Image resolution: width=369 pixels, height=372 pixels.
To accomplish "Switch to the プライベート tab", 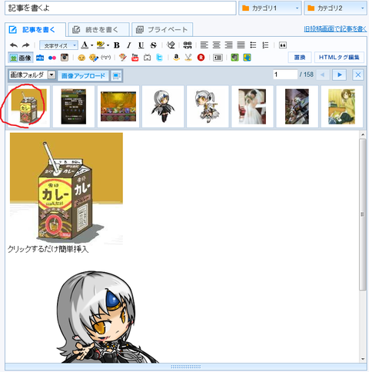I will [x=162, y=30].
